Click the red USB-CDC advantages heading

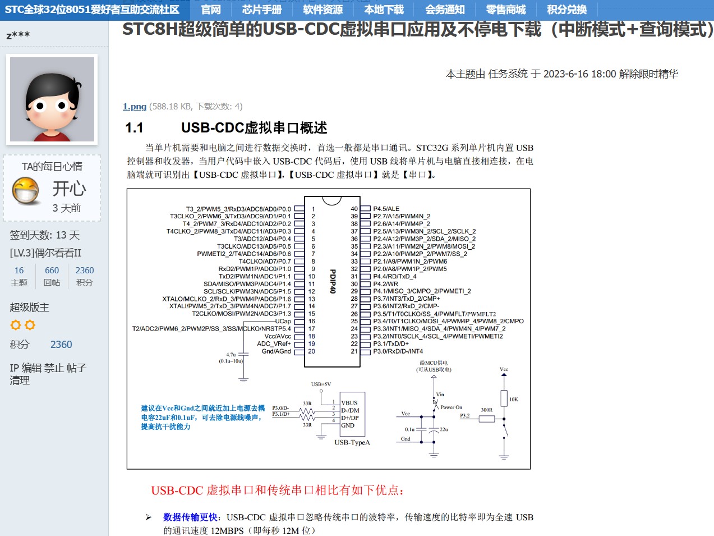pyautogui.click(x=278, y=491)
